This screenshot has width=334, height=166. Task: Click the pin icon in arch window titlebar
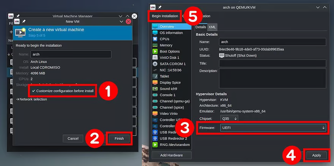coord(160,7)
